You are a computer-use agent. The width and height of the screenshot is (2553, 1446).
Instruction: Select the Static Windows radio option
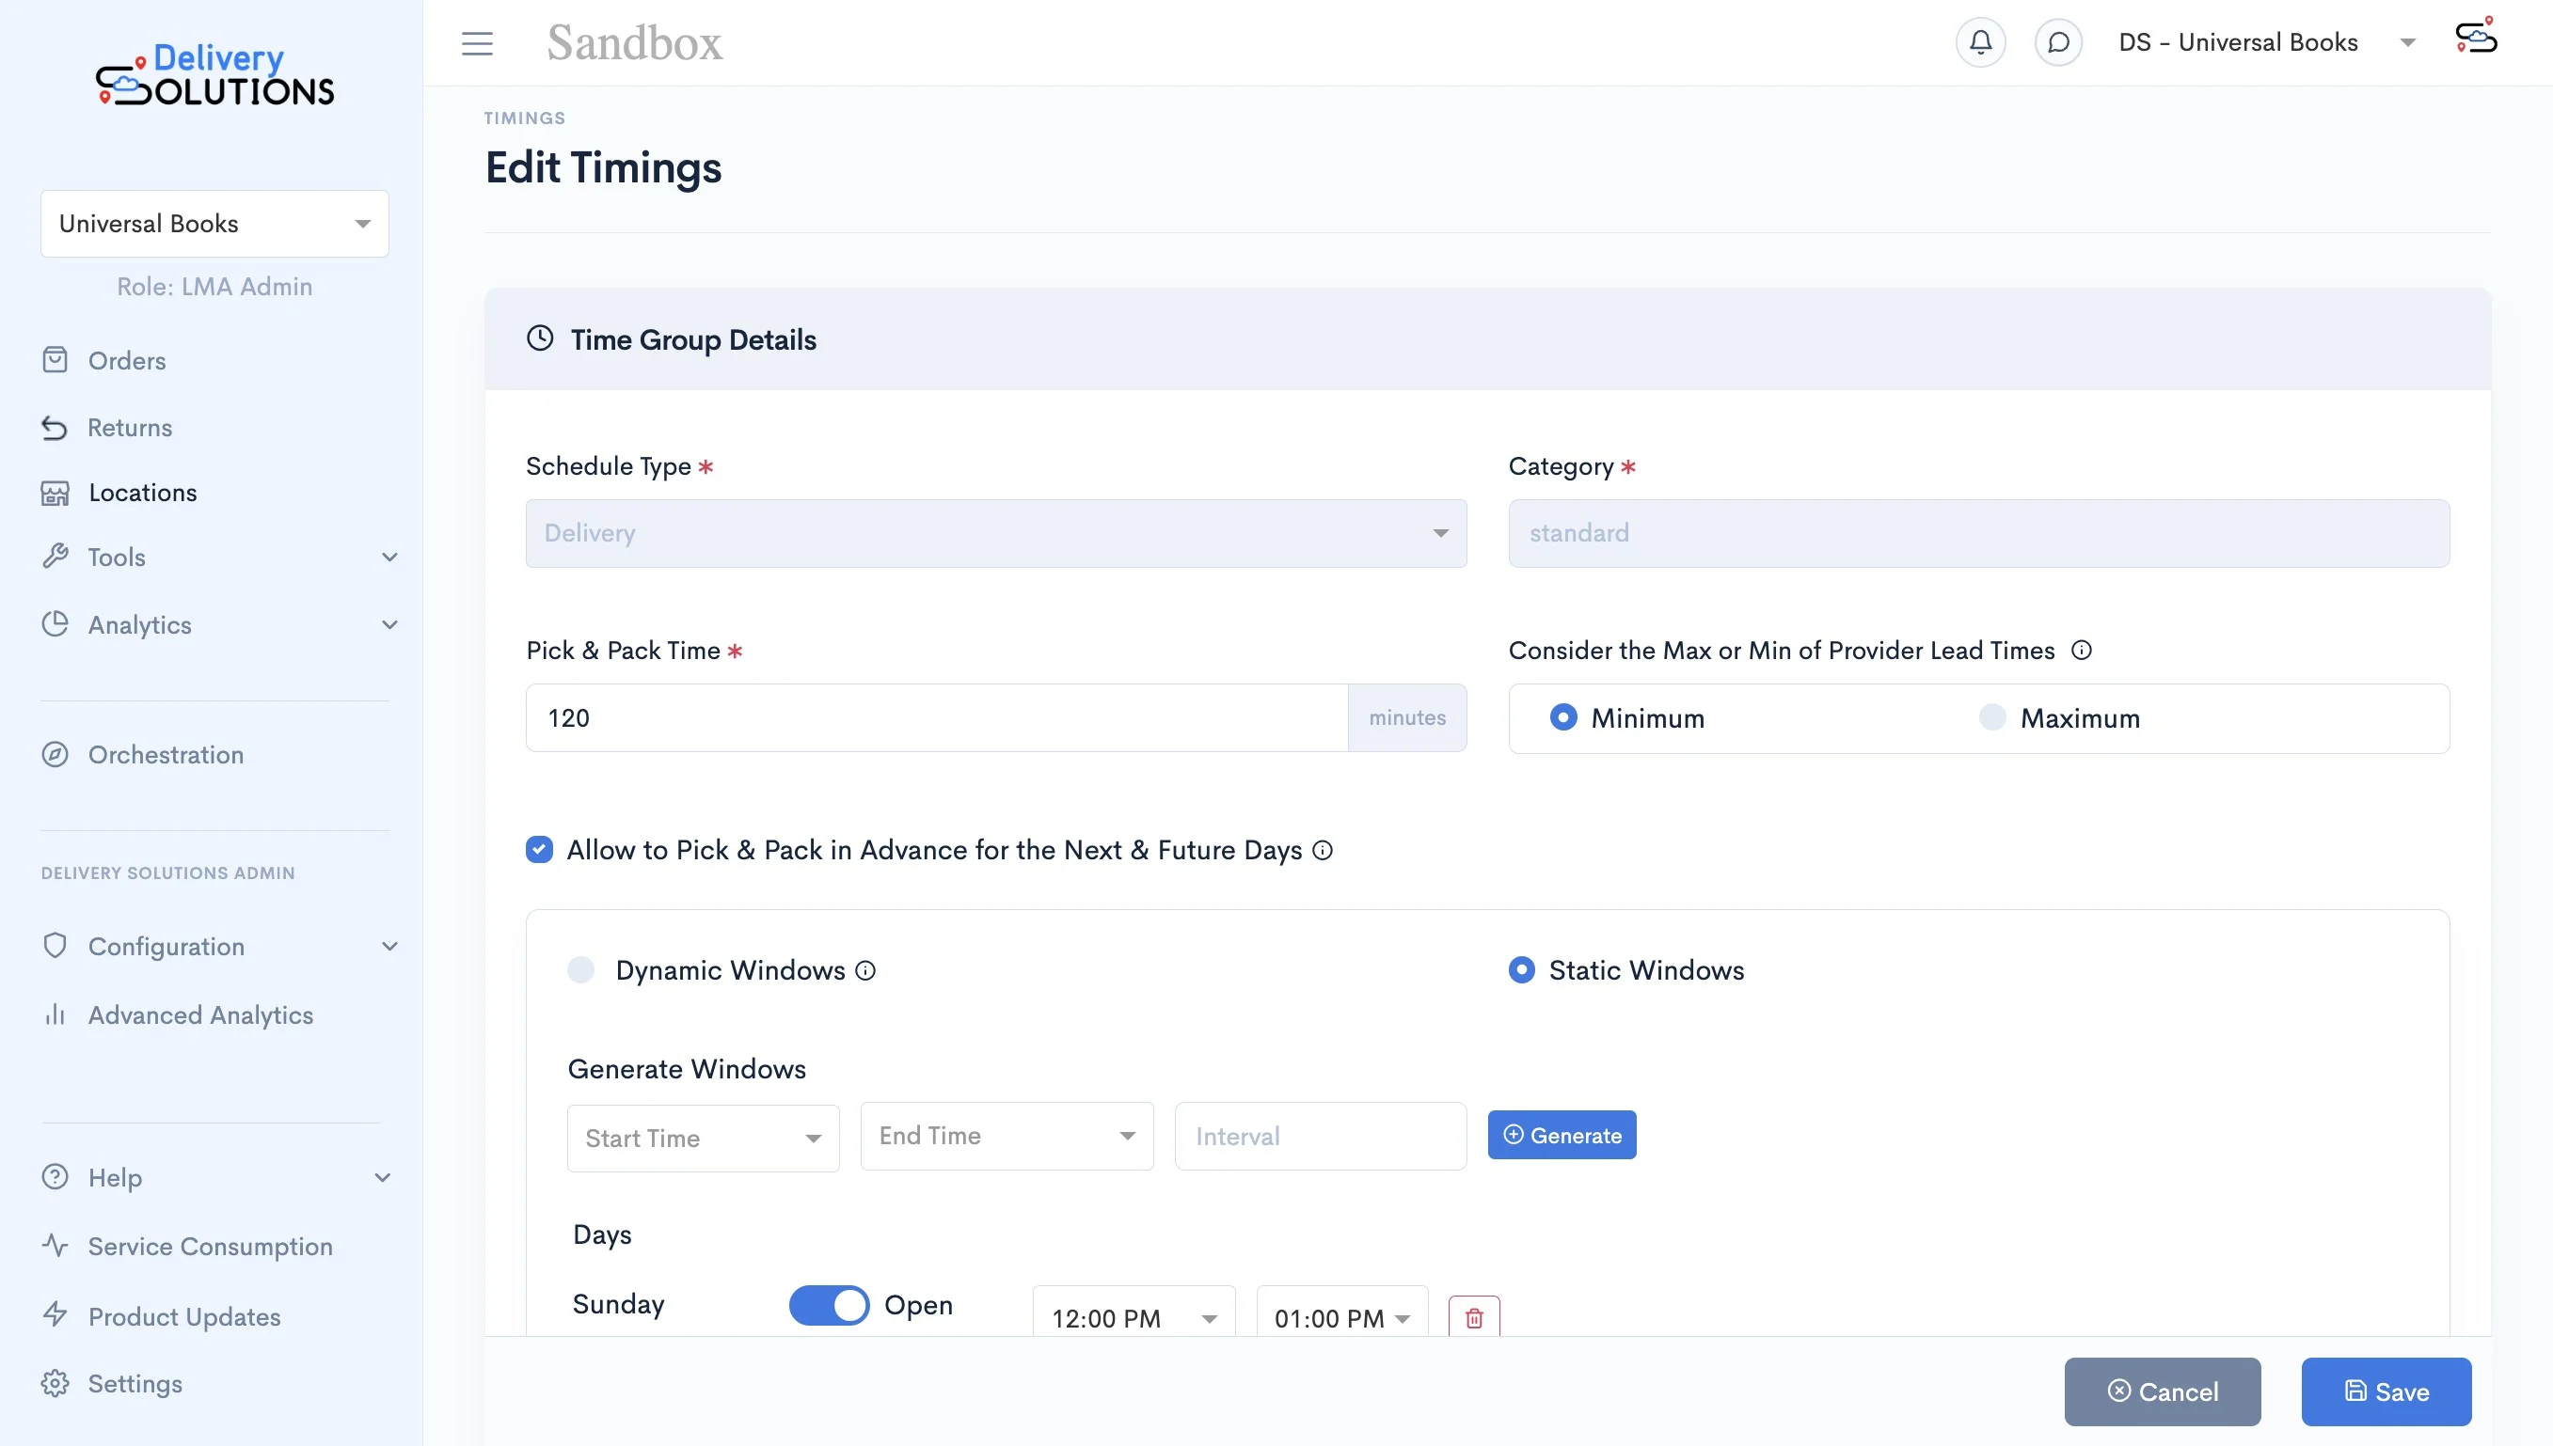click(x=1522, y=969)
